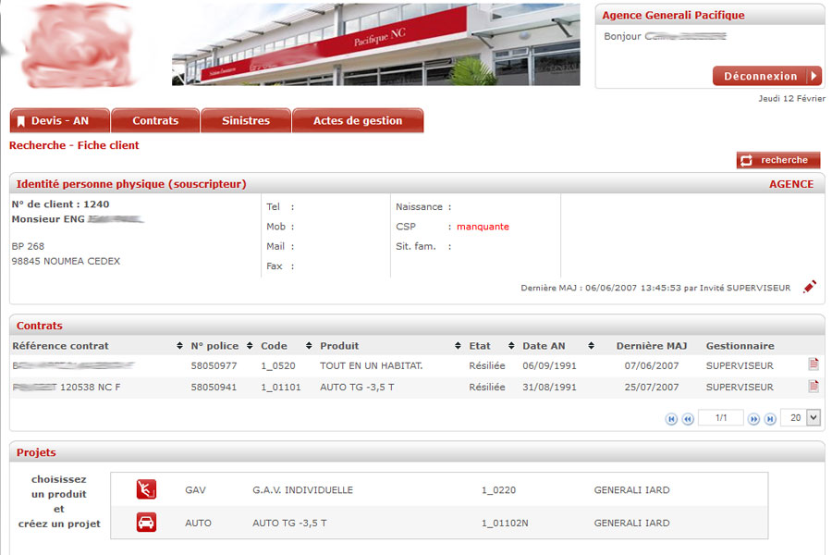Sort by Date AN column arrows
Image resolution: width=832 pixels, height=555 pixels.
[x=591, y=346]
